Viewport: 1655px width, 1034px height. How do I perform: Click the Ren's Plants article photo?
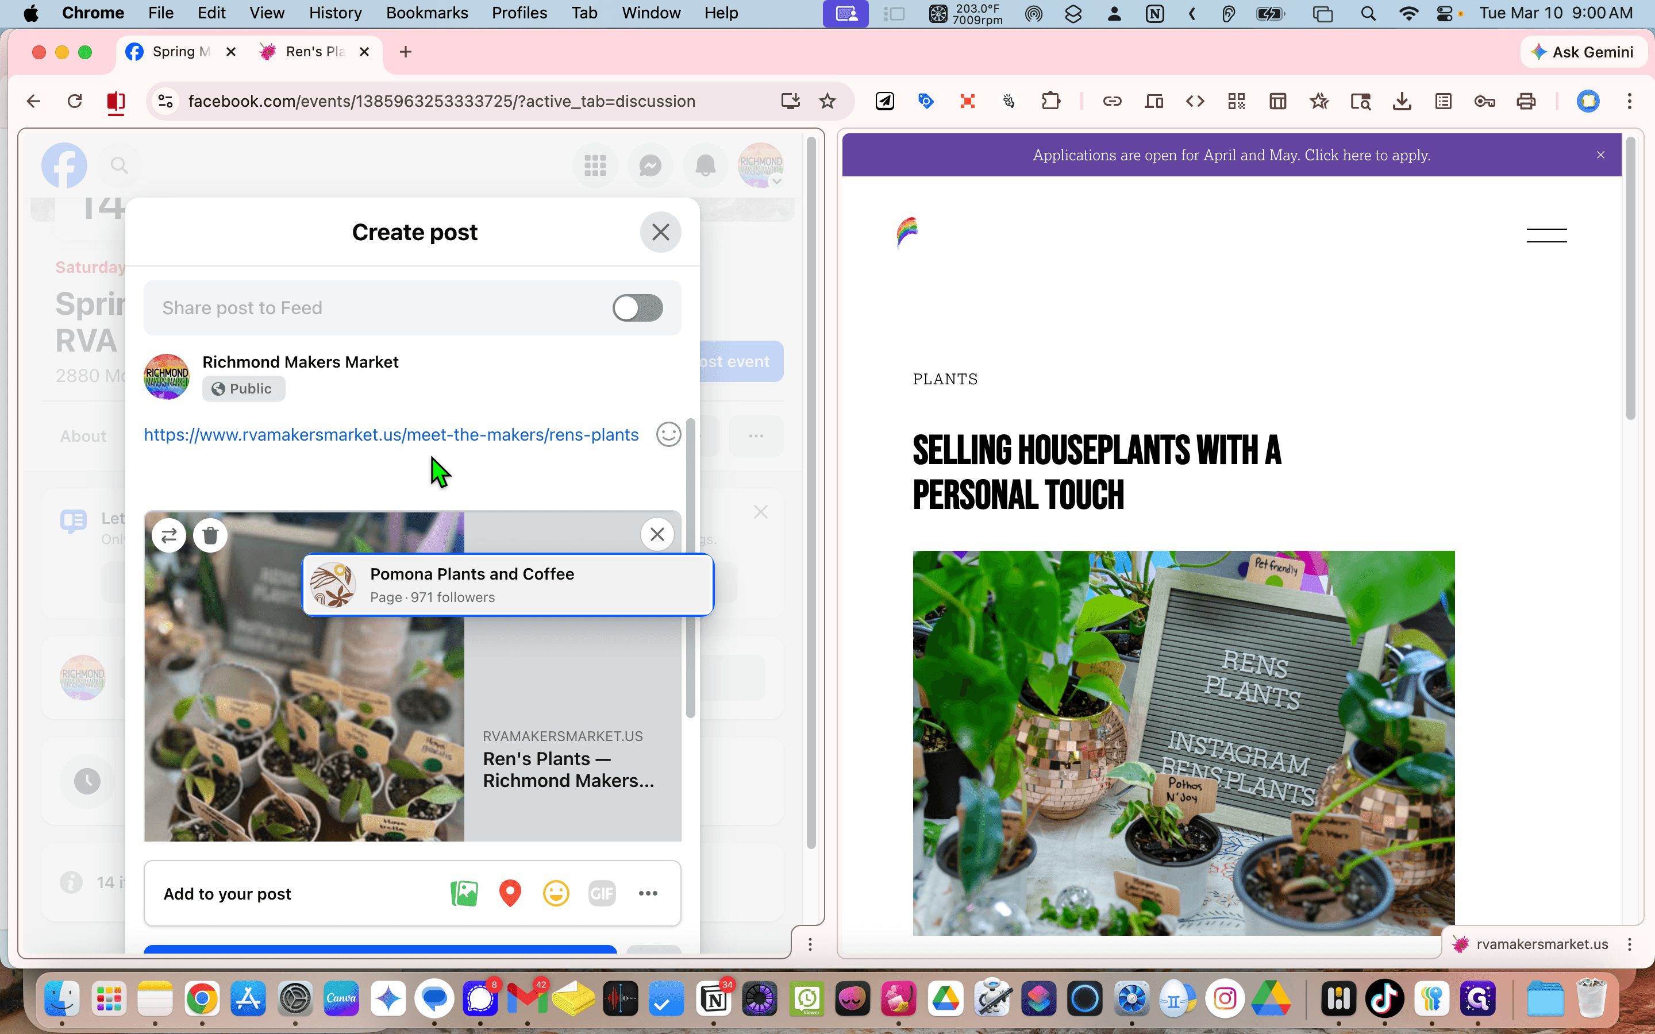[x=1183, y=743]
